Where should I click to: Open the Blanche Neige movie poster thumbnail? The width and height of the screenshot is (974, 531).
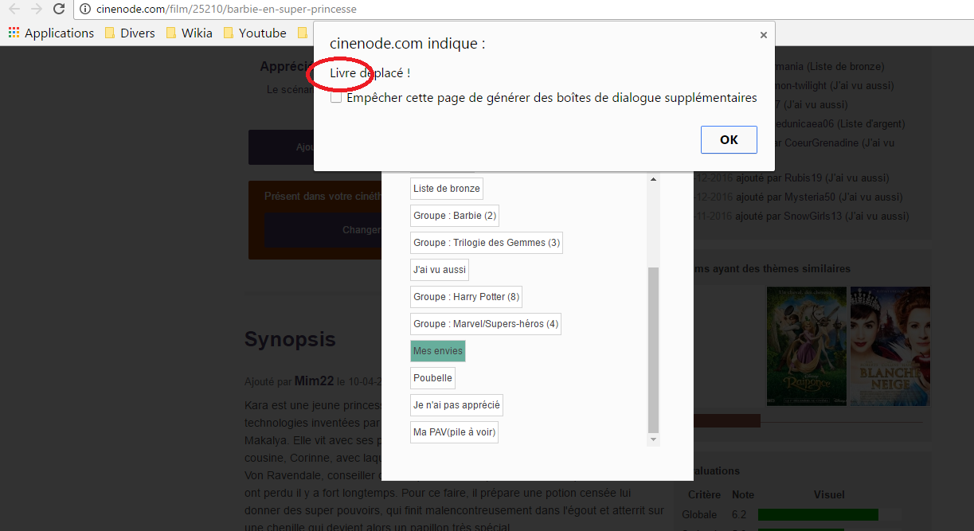coord(890,346)
